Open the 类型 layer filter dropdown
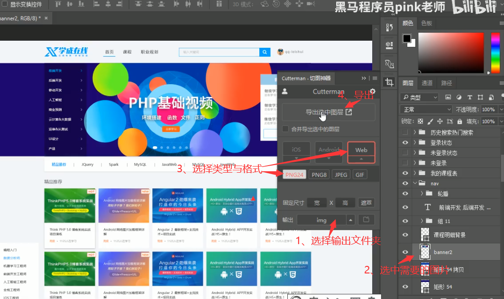504x299 pixels. [x=420, y=97]
